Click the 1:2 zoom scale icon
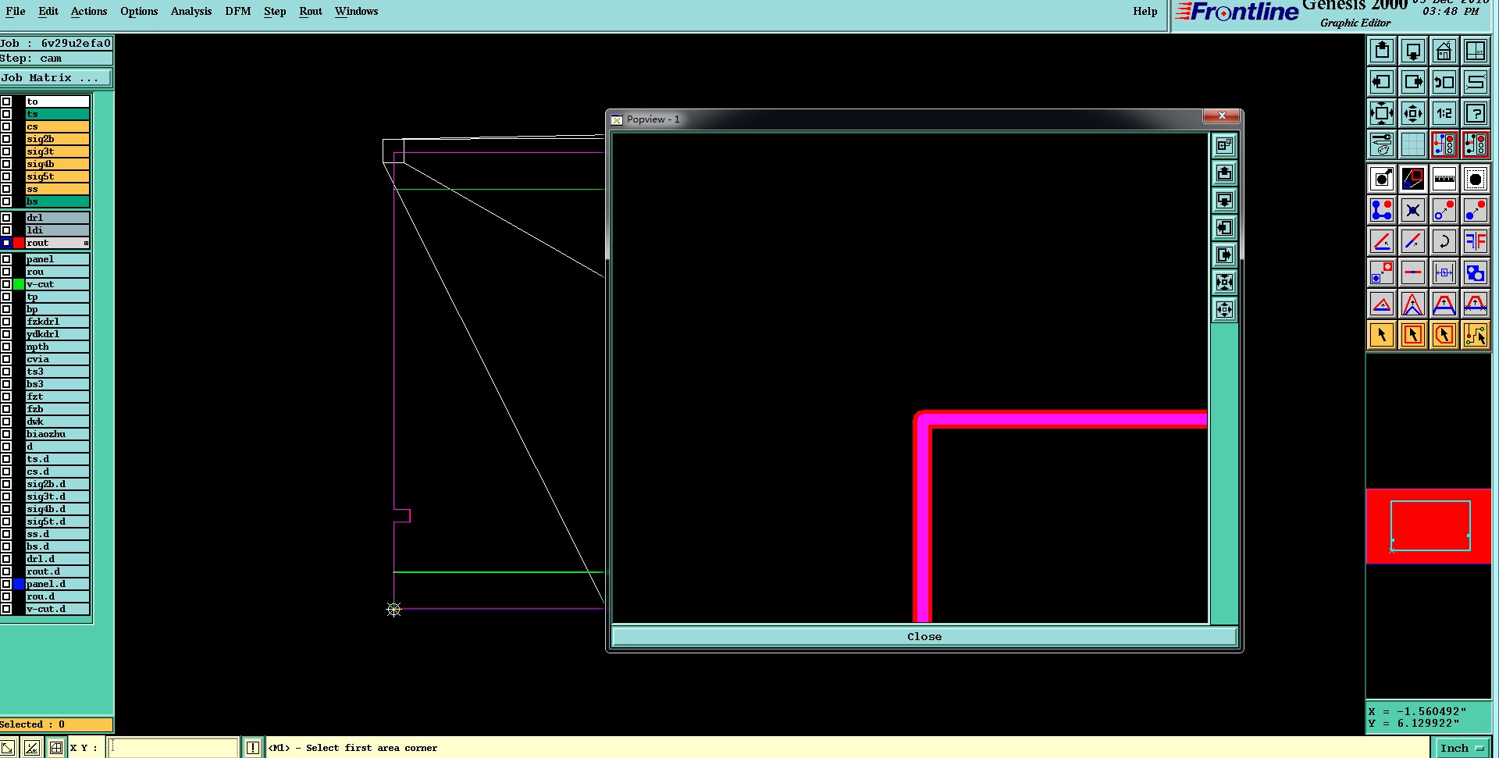 tap(1444, 113)
